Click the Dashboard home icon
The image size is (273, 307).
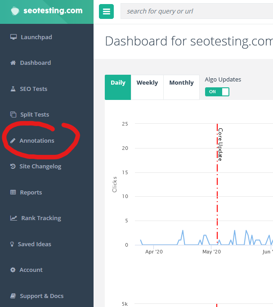[13, 63]
